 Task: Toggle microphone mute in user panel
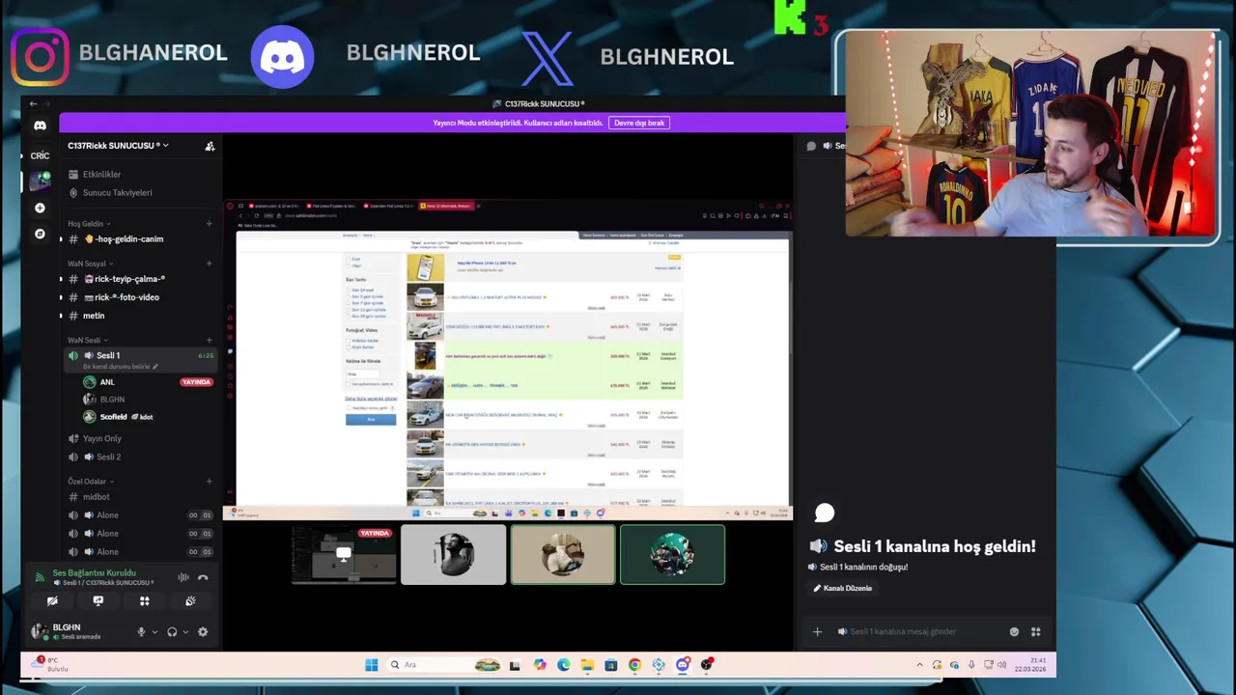pyautogui.click(x=141, y=632)
